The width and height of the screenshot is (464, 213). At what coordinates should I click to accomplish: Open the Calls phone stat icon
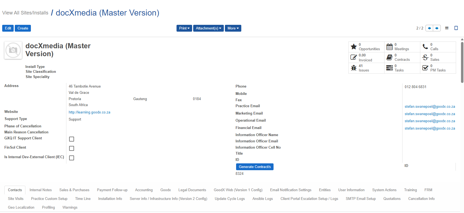[x=425, y=47]
